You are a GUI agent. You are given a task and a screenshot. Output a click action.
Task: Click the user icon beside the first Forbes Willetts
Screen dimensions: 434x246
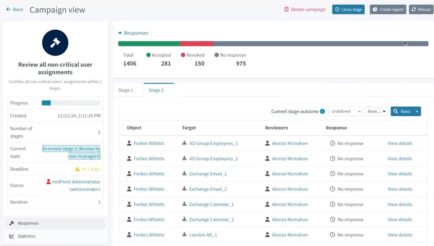129,143
